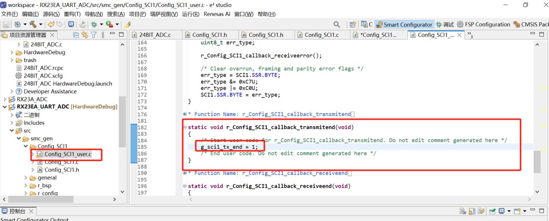Close the active Config_SCI1 editor tab
This screenshot has height=221, width=549.
459,35
